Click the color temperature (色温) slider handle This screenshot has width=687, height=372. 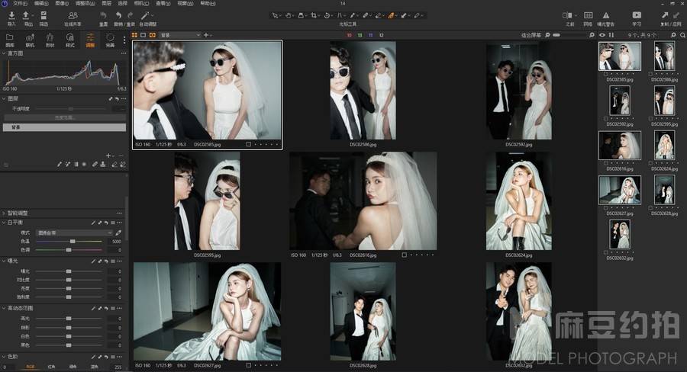pos(73,242)
